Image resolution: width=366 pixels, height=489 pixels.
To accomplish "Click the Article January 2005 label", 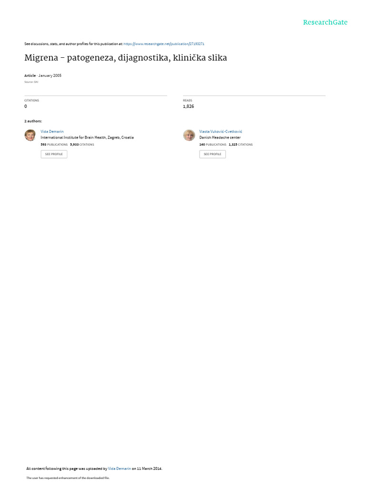I will [43, 75].
